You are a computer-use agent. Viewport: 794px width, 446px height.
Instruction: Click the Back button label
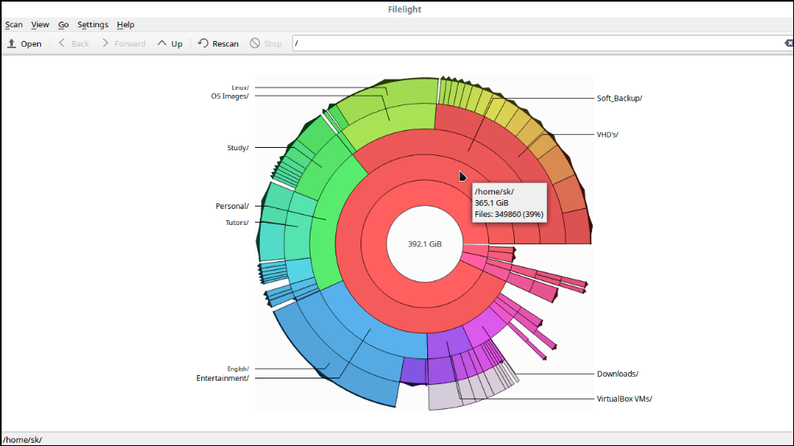click(80, 44)
